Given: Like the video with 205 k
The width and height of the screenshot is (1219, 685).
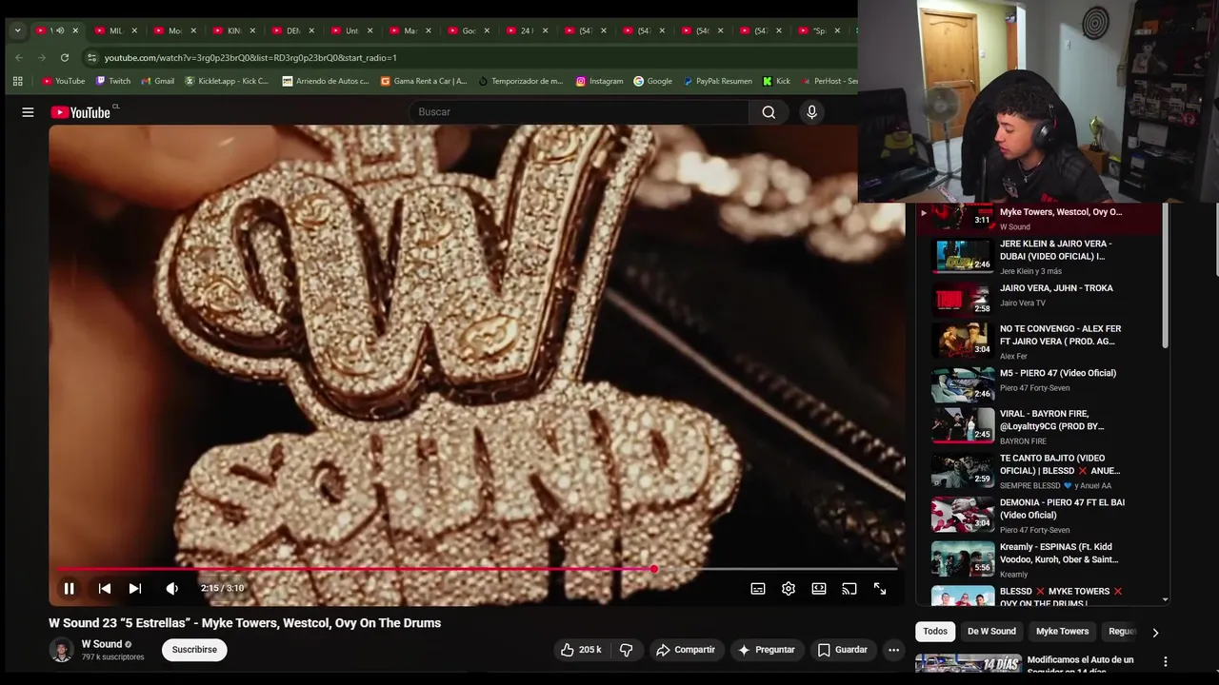Looking at the screenshot, I should point(581,650).
